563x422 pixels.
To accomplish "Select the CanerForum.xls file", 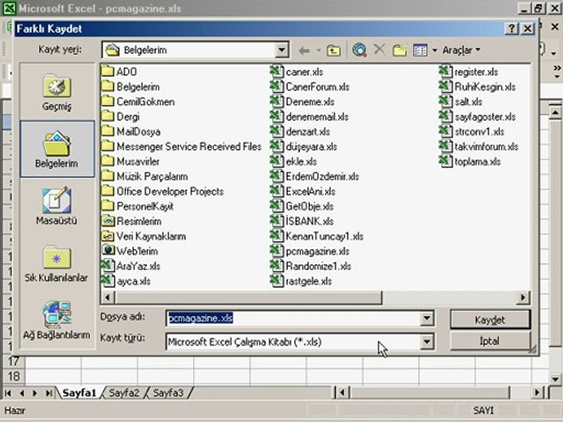I will (x=310, y=87).
